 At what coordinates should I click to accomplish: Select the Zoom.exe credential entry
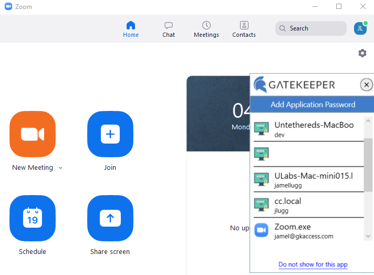308,231
